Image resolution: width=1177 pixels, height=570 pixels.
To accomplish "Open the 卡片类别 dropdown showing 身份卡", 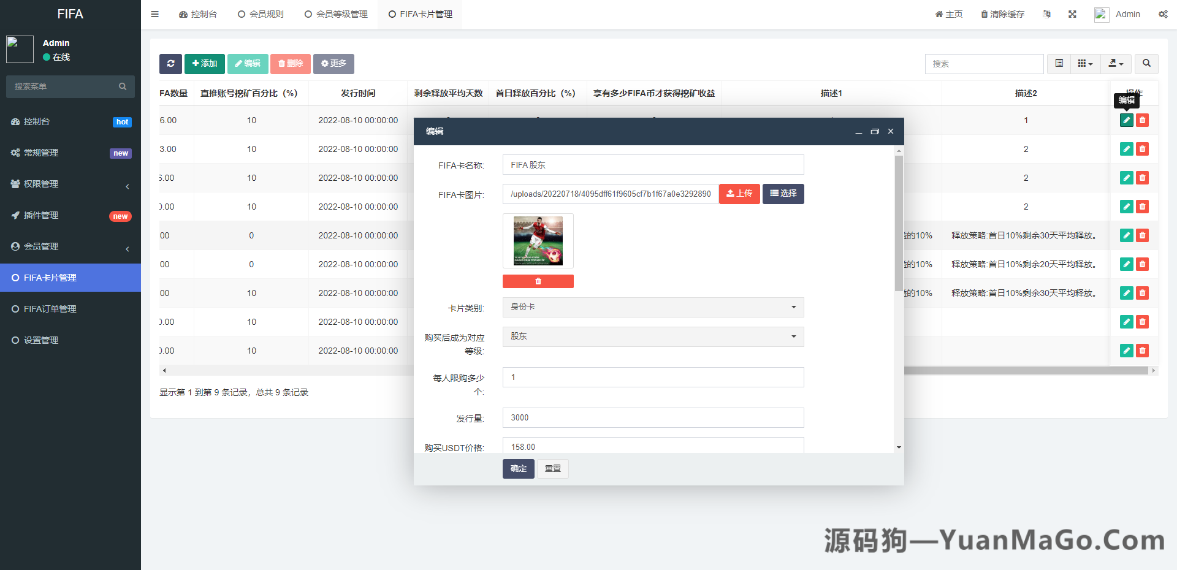I will coord(652,307).
